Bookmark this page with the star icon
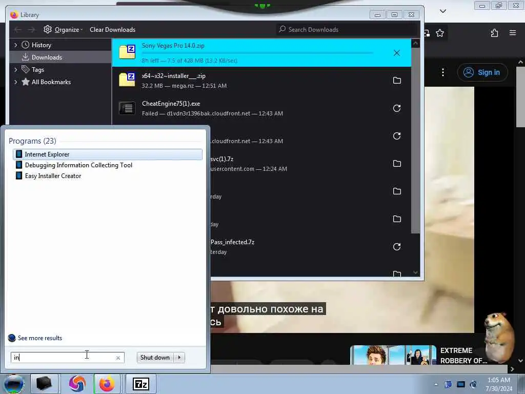 tap(440, 33)
